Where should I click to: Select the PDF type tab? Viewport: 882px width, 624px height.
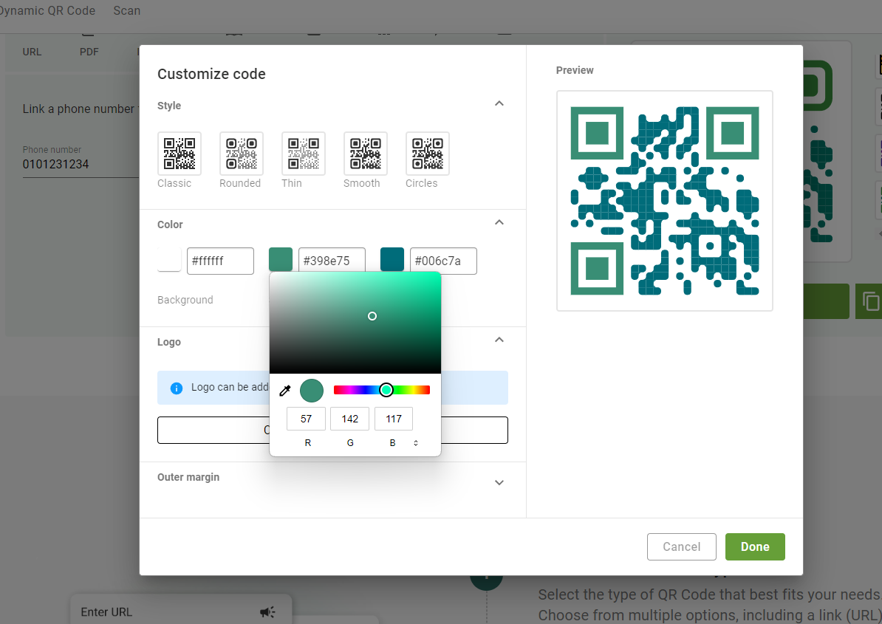pyautogui.click(x=89, y=52)
